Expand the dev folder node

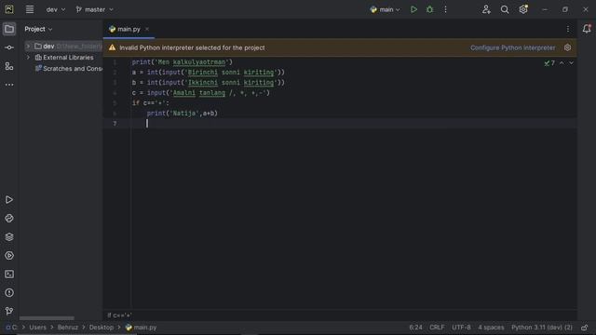(x=28, y=47)
